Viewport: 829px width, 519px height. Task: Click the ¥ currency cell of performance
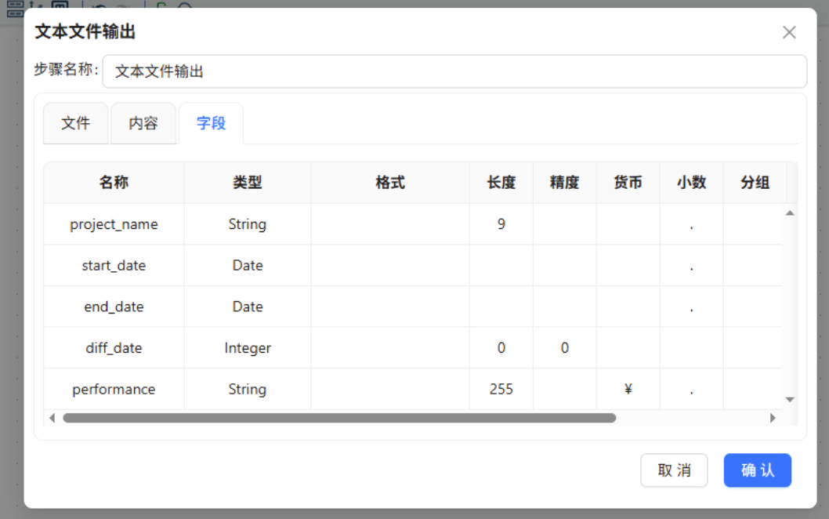click(628, 389)
